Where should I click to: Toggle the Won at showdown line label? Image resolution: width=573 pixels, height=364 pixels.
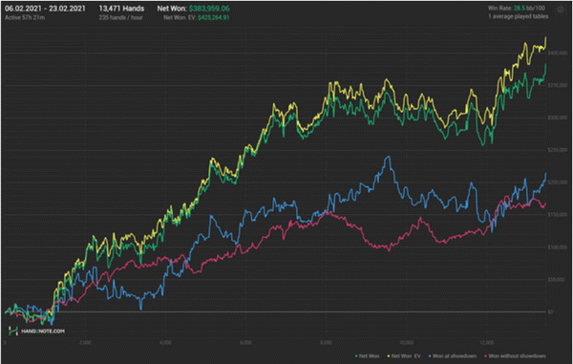point(455,356)
